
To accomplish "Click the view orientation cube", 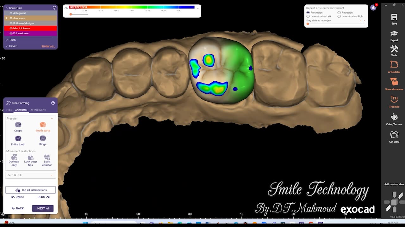I will [x=394, y=202].
